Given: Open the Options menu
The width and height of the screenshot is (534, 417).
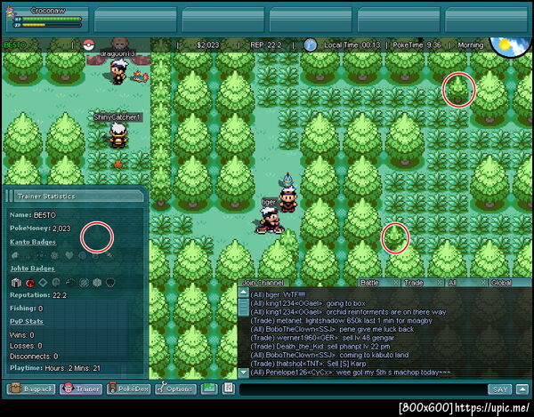Looking at the screenshot, I should click(175, 389).
